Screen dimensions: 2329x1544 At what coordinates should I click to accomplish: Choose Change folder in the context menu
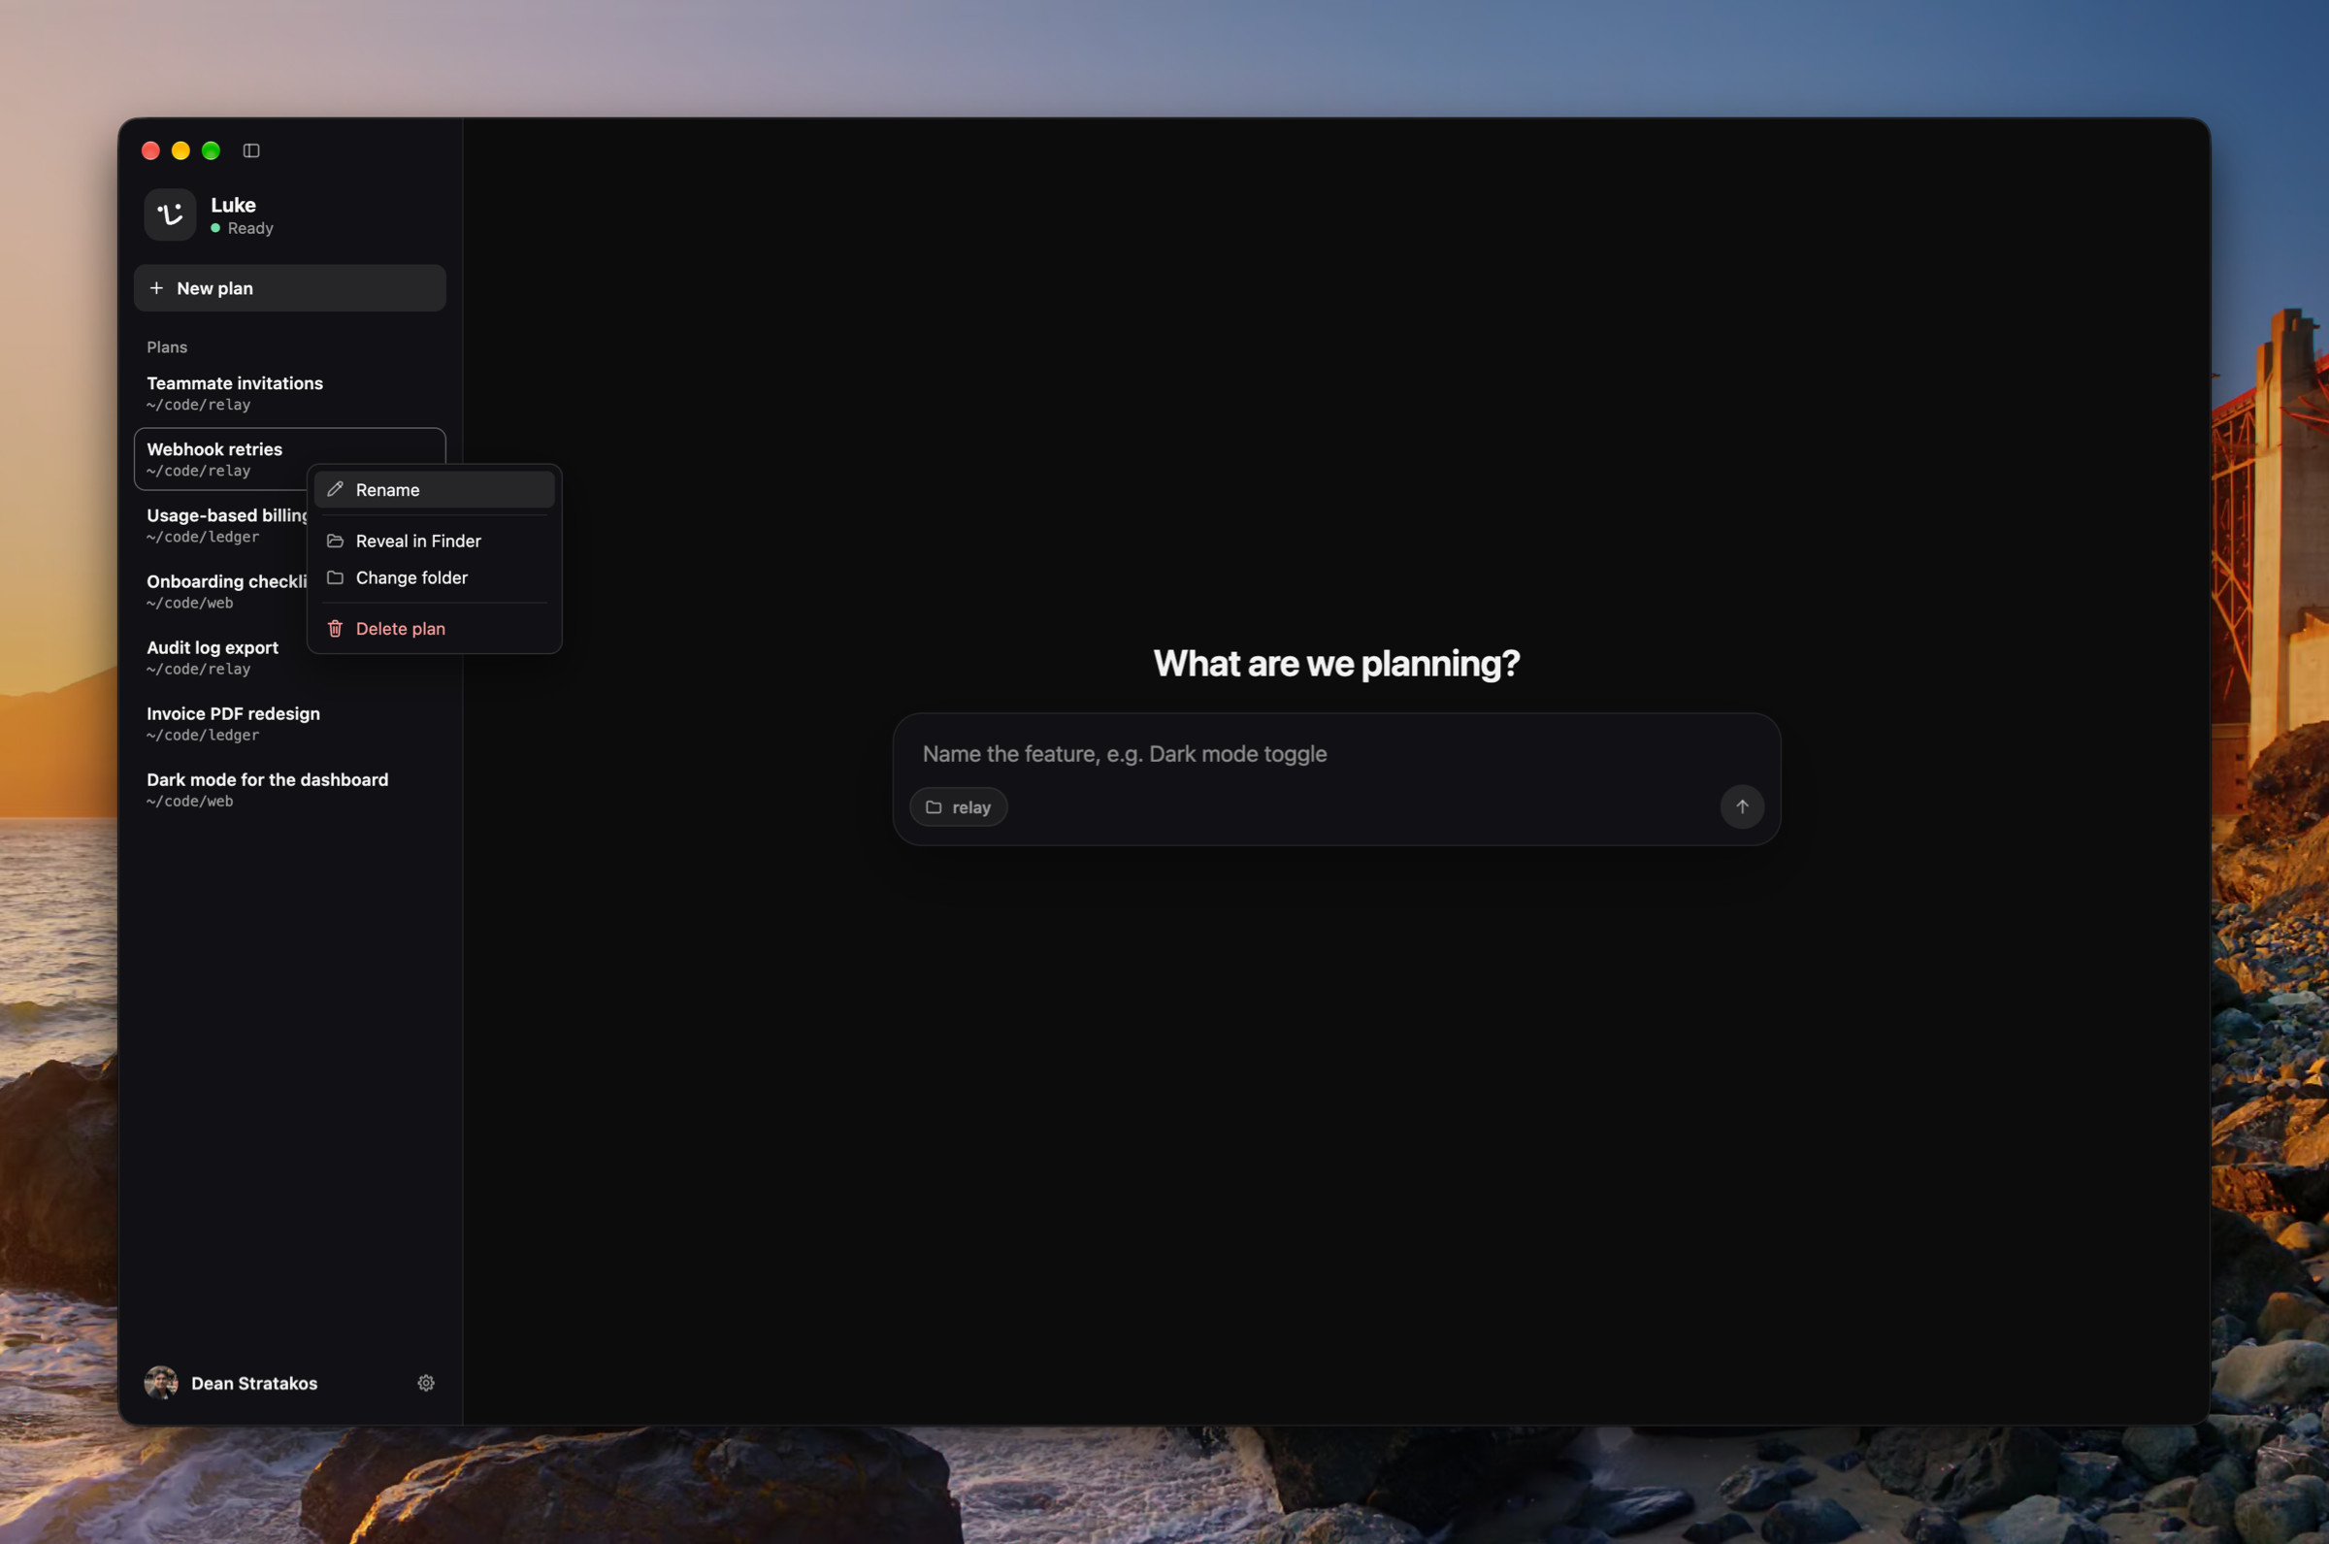click(434, 577)
